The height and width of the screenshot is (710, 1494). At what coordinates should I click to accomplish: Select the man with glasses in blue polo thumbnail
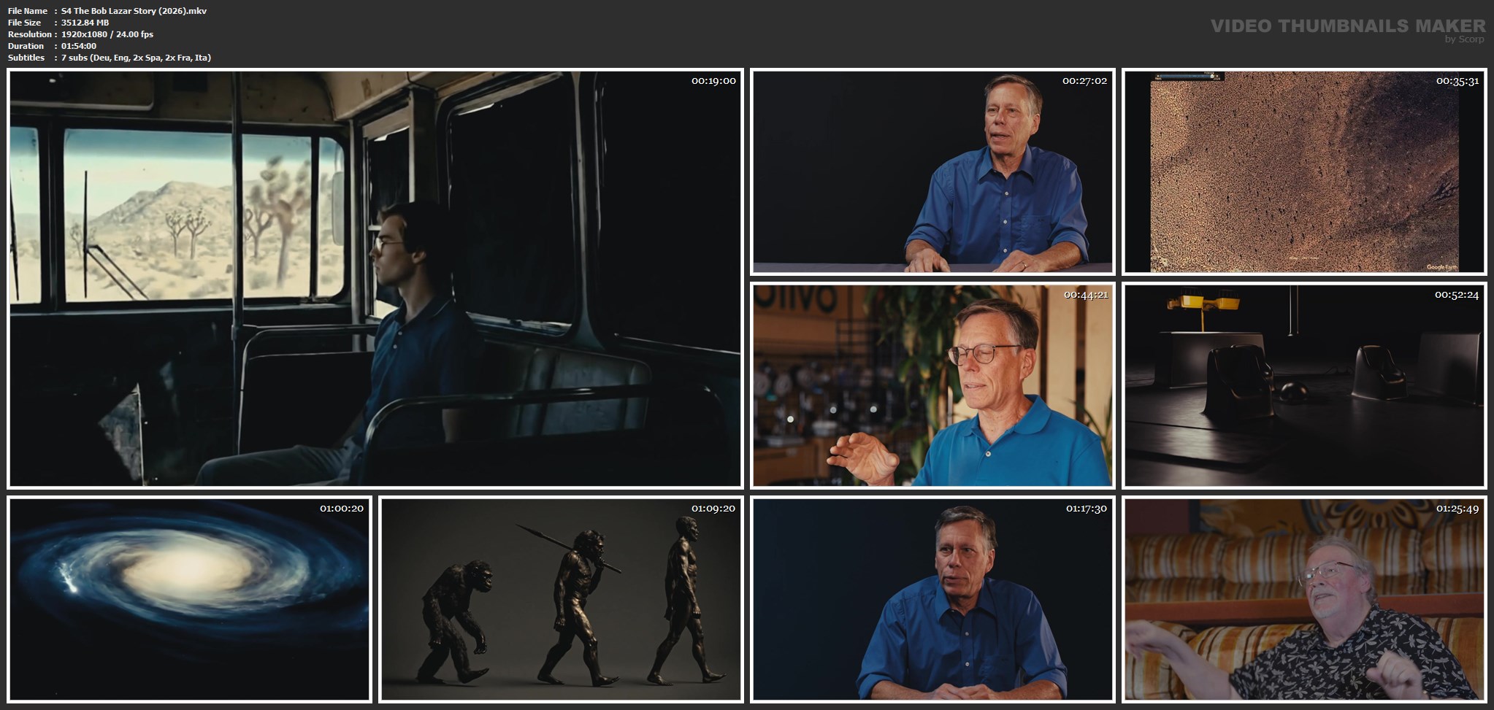932,385
